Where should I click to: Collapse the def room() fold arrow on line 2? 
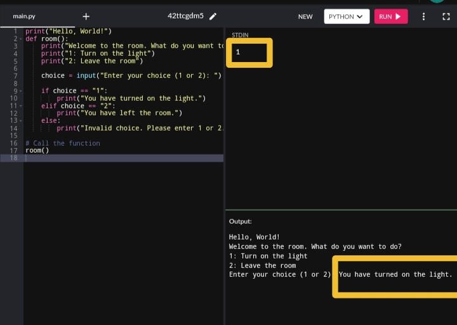tap(21, 39)
